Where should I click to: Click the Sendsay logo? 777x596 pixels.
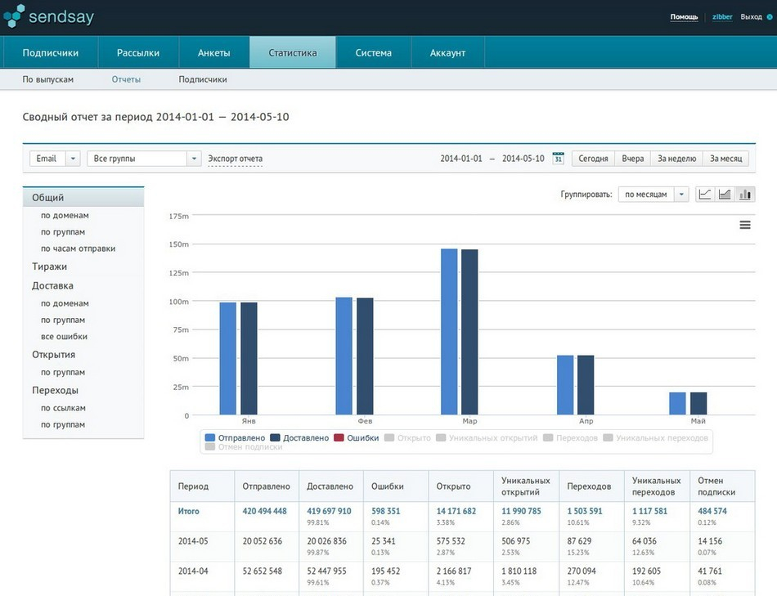48,16
